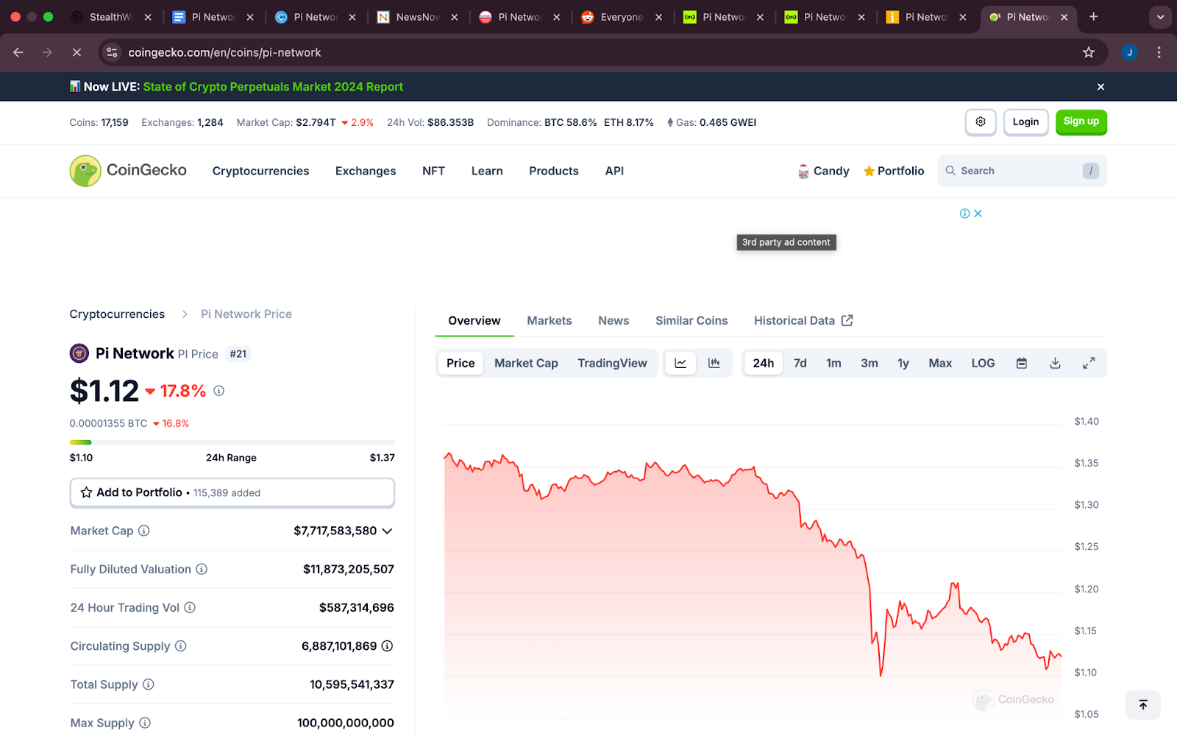Expand Market Cap value chevron
The height and width of the screenshot is (736, 1177).
click(x=388, y=531)
